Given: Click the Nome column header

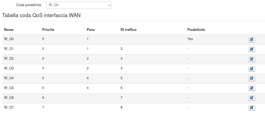Looking at the screenshot, I should 9,30.
